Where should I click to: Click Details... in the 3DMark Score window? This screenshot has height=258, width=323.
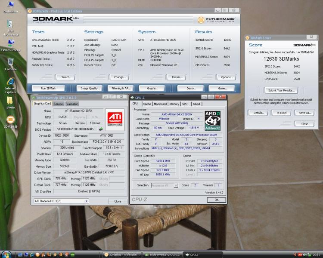click(x=258, y=113)
